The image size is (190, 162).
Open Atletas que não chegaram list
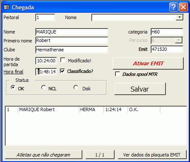[44, 155]
